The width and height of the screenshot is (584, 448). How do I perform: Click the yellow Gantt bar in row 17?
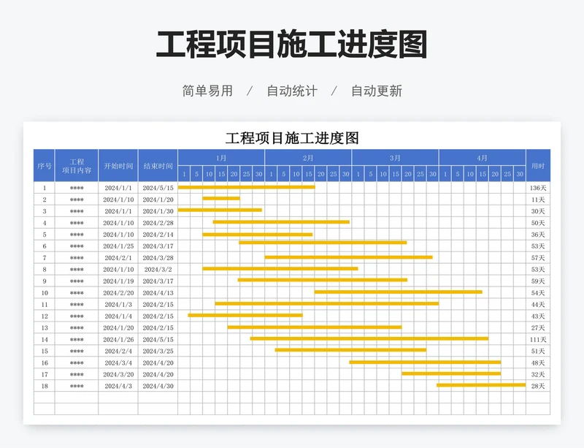[451, 373]
